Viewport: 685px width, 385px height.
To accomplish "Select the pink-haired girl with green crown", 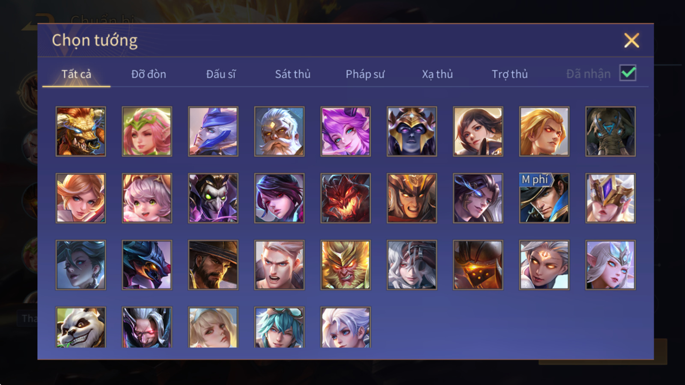I will 147,131.
